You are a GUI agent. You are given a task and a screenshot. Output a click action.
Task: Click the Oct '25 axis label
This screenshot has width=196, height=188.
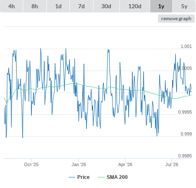click(31, 164)
